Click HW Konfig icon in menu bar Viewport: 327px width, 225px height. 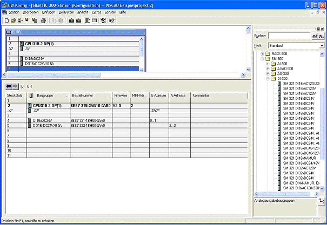tap(4, 12)
